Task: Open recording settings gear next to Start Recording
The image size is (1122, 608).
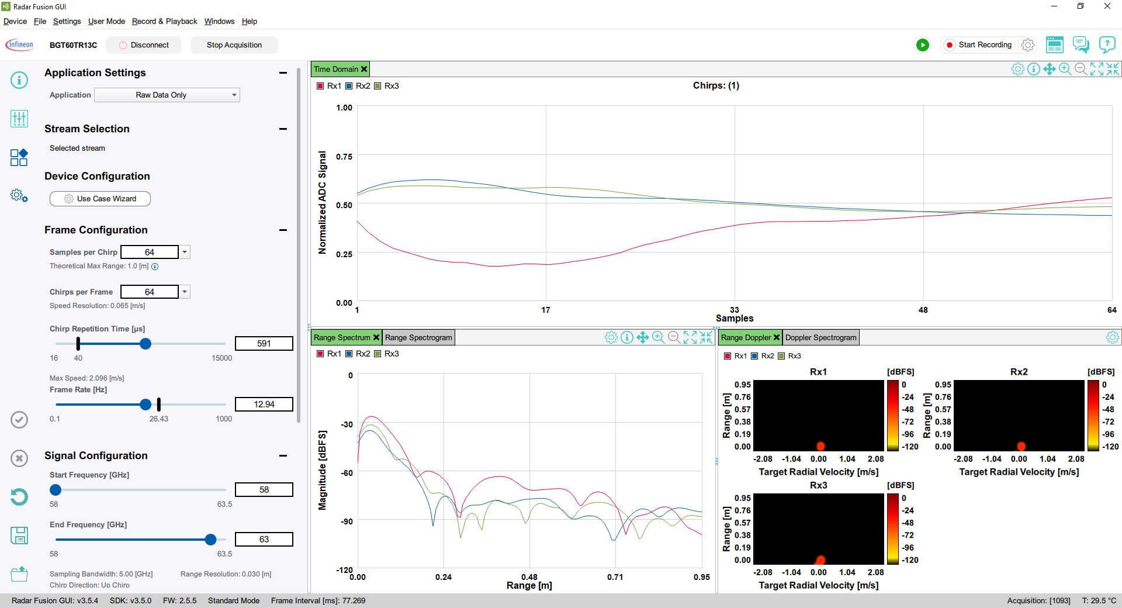Action: [1028, 45]
